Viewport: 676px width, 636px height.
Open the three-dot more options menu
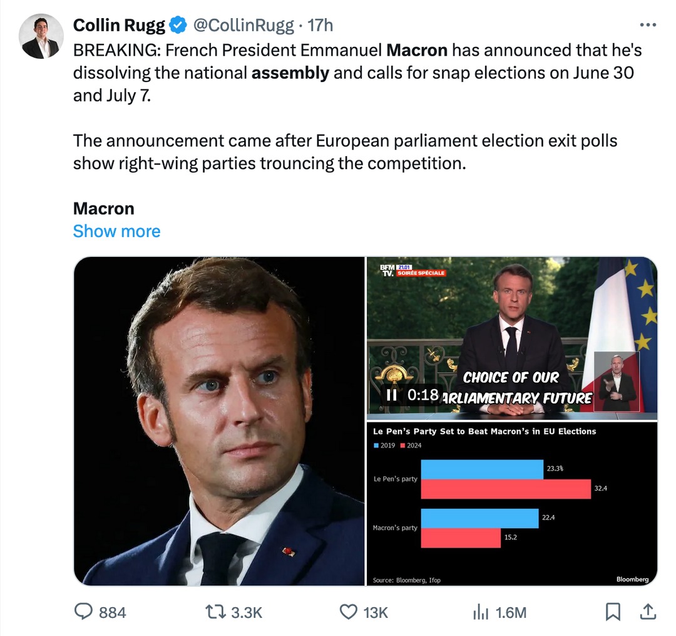click(x=647, y=25)
